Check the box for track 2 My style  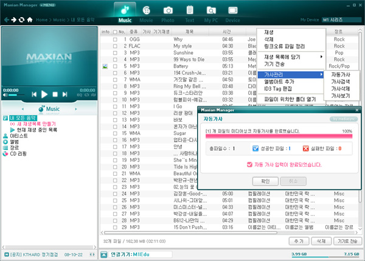(x=115, y=46)
